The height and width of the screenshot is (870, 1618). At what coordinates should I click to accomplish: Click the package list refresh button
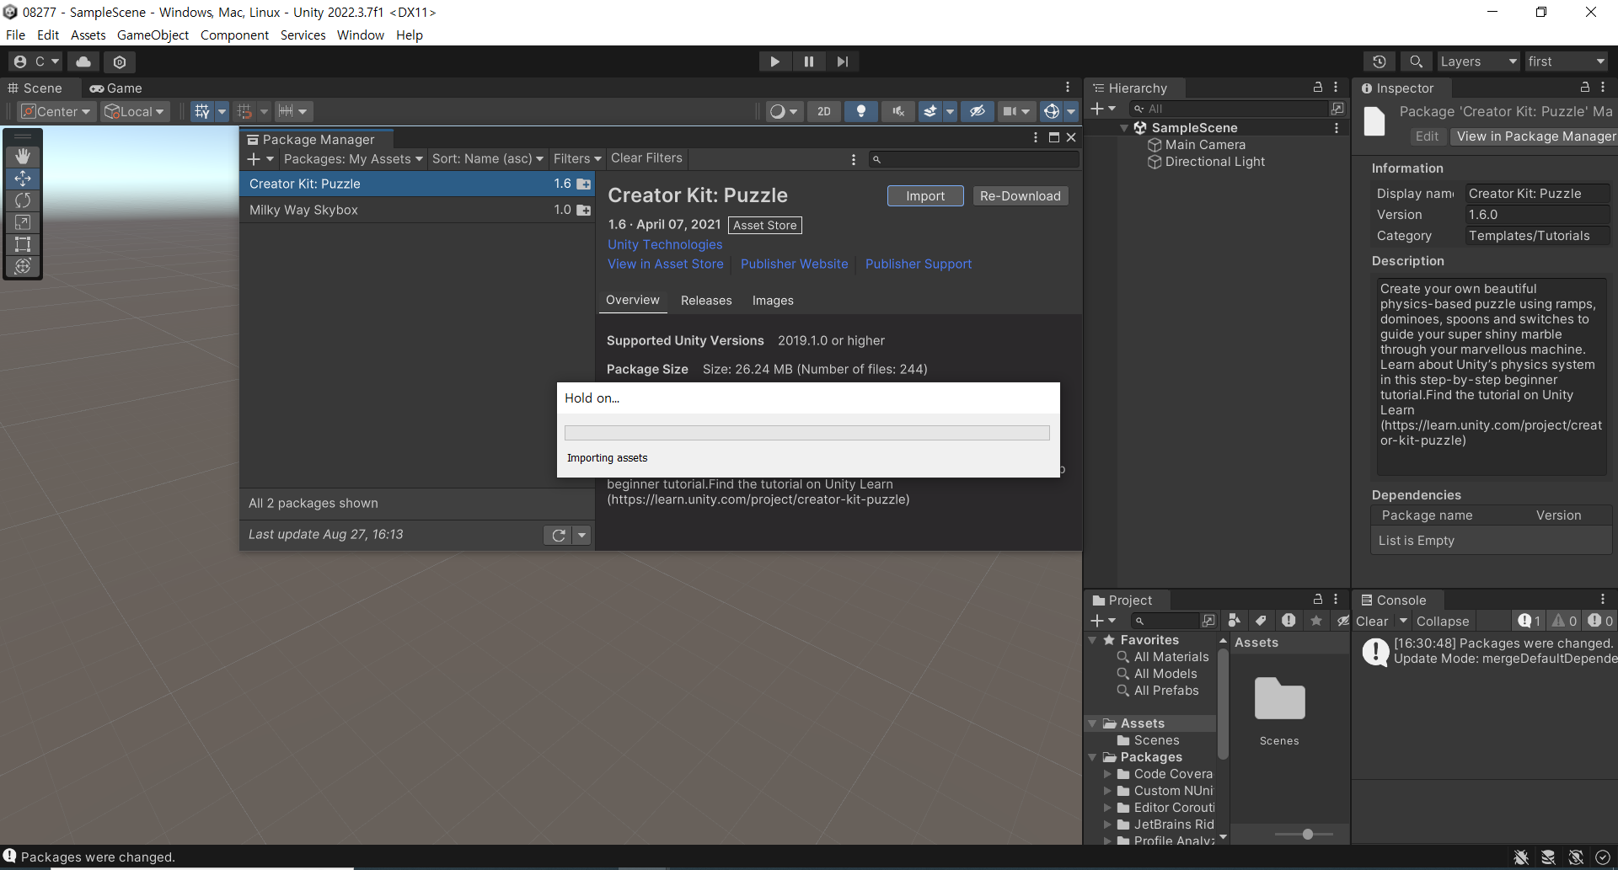[558, 535]
